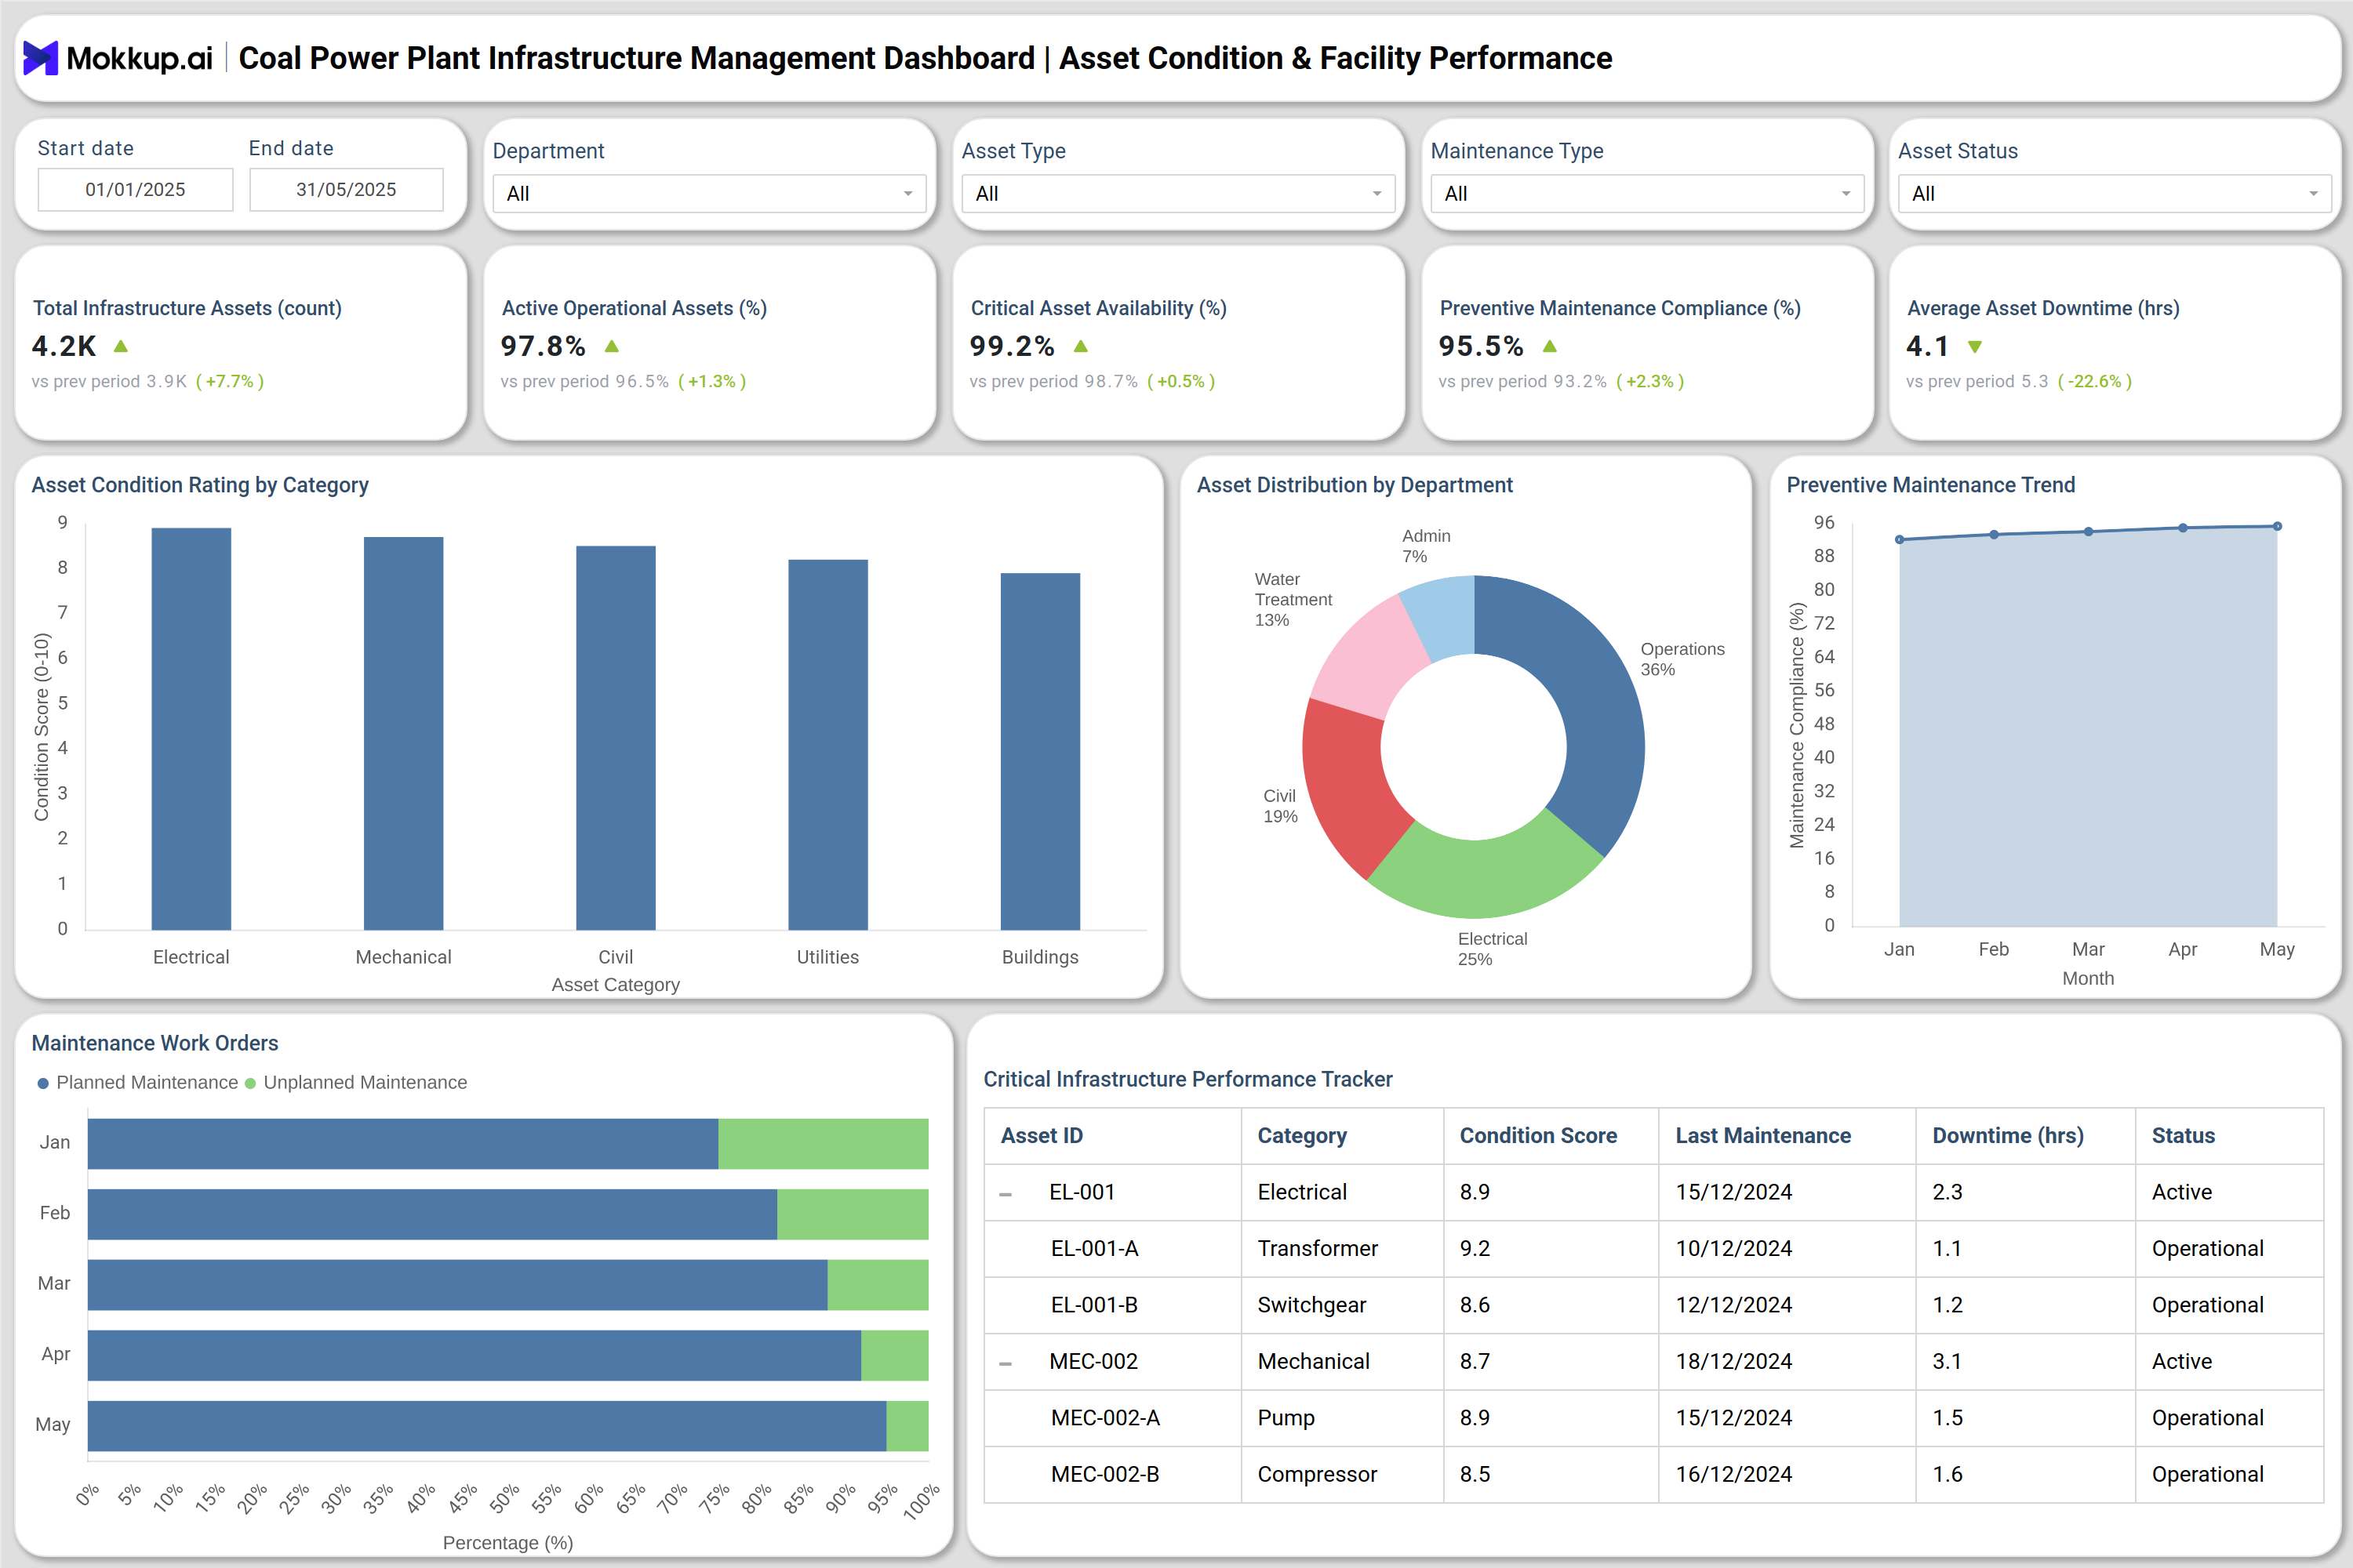Click the May data point on trend line
The width and height of the screenshot is (2353, 1568).
tap(2277, 526)
